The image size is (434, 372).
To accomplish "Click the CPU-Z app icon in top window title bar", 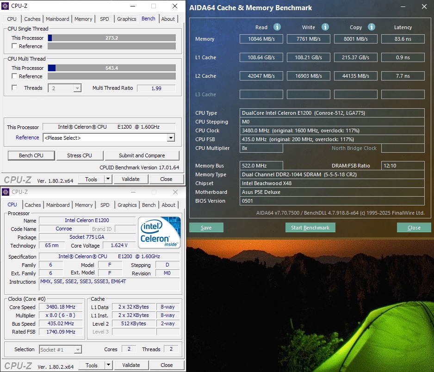I will click(5, 6).
